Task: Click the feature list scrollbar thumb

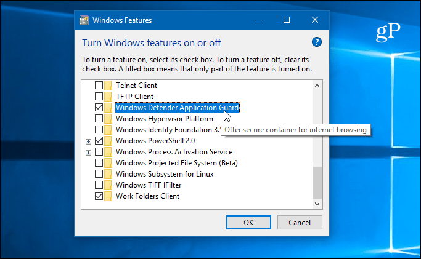Action: click(x=317, y=183)
